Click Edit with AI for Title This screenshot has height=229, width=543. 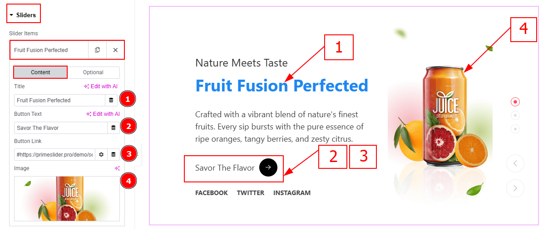(x=102, y=86)
